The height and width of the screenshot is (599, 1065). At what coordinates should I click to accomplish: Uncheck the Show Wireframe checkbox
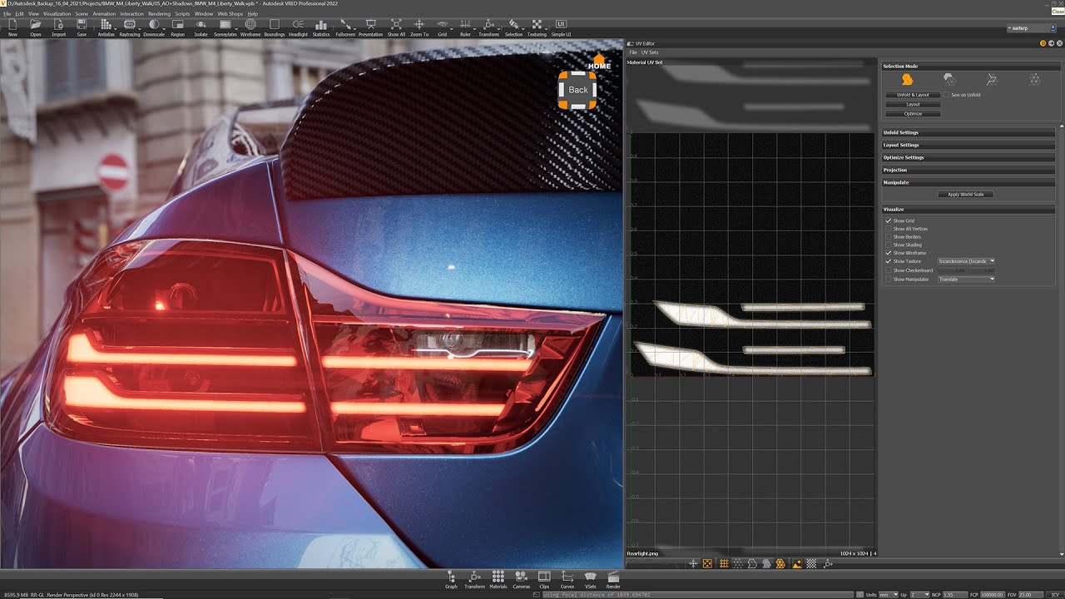click(x=889, y=253)
